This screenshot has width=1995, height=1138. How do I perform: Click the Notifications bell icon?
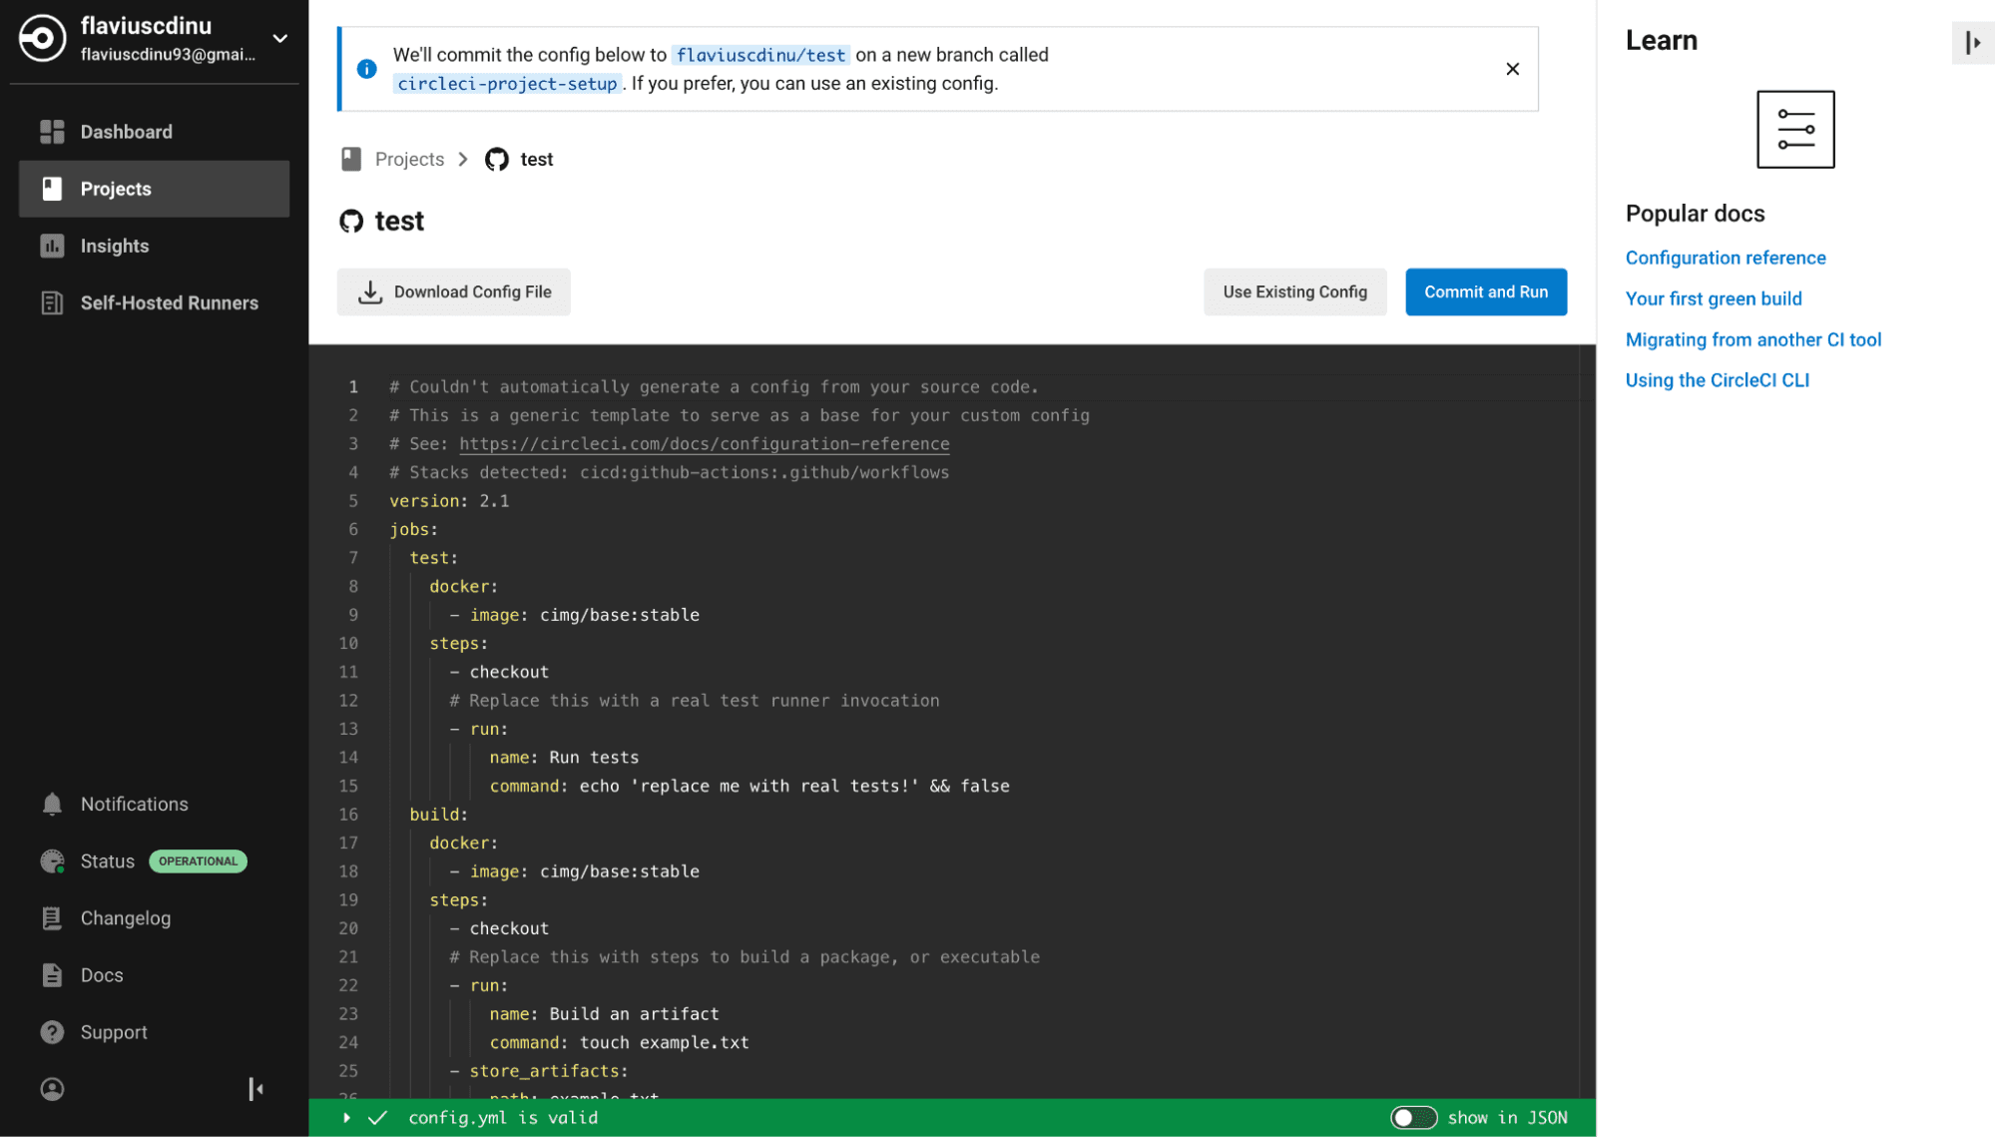(51, 804)
